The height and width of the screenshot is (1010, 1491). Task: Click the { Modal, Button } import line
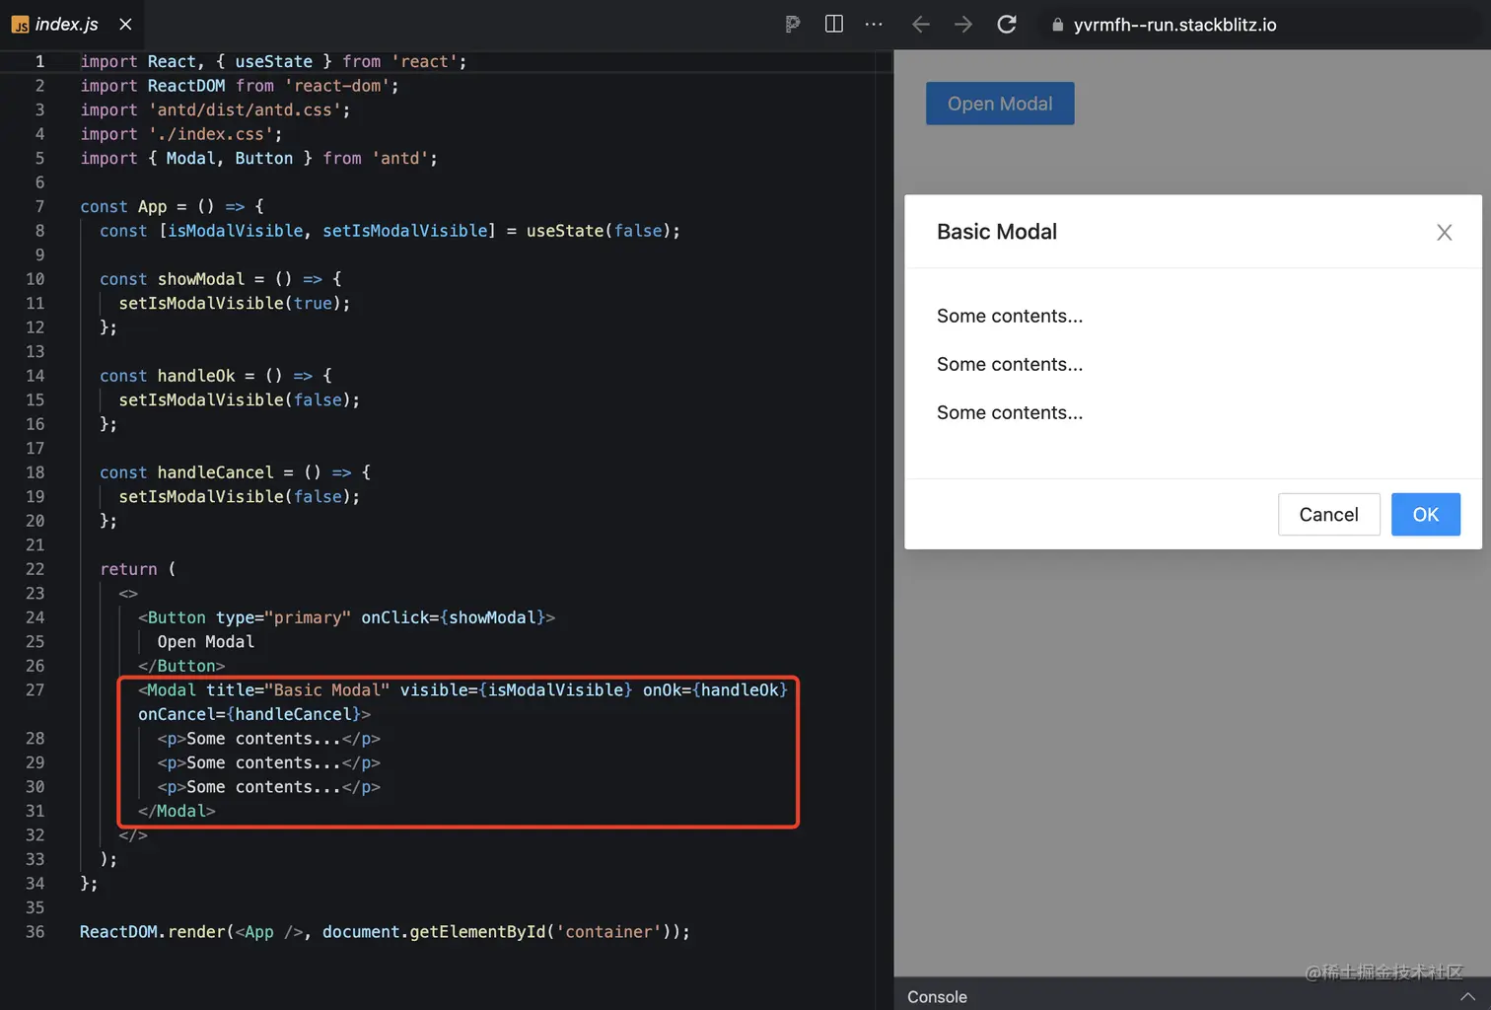(x=258, y=158)
